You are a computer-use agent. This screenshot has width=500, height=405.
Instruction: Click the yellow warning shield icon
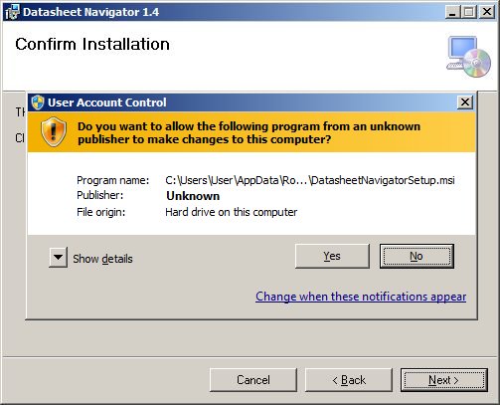point(54,131)
